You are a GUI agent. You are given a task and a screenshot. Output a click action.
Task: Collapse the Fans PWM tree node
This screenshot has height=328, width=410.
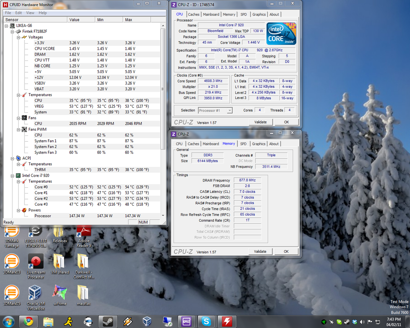pyautogui.click(x=18, y=130)
